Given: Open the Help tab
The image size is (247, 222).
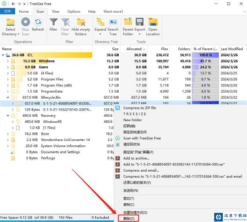Looking at the screenshot, I should coord(92,12).
